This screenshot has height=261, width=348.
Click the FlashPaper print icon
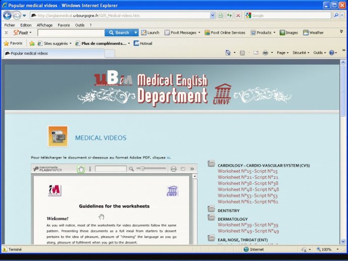click(x=174, y=169)
